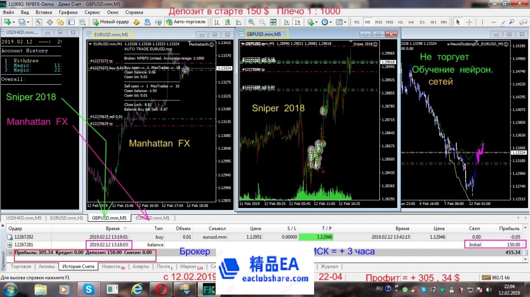Switch chart to Line Chart icon
This screenshot has height=297, width=530.
238,22
